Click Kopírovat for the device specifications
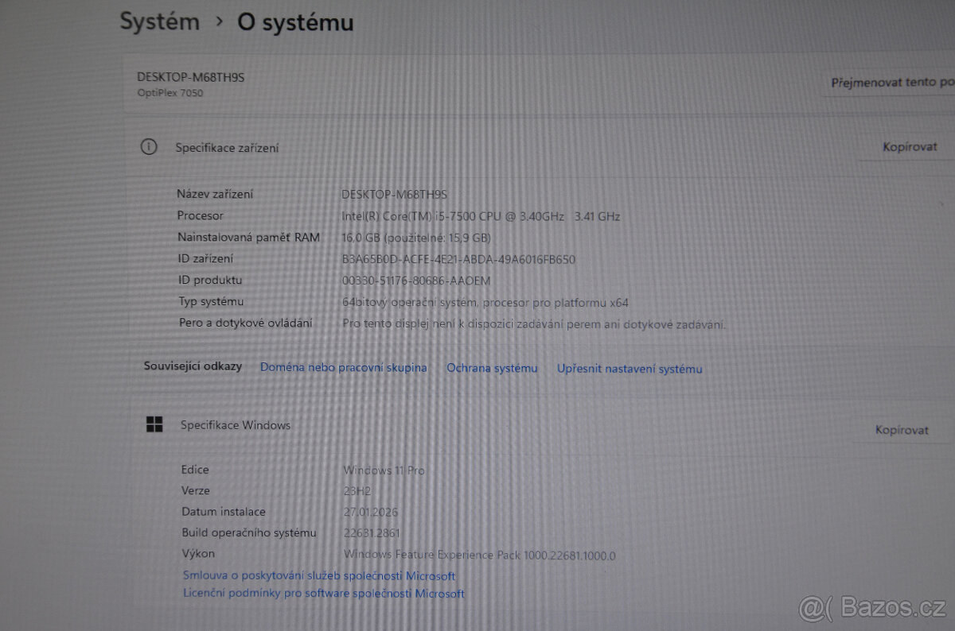Image resolution: width=955 pixels, height=631 pixels. (909, 146)
